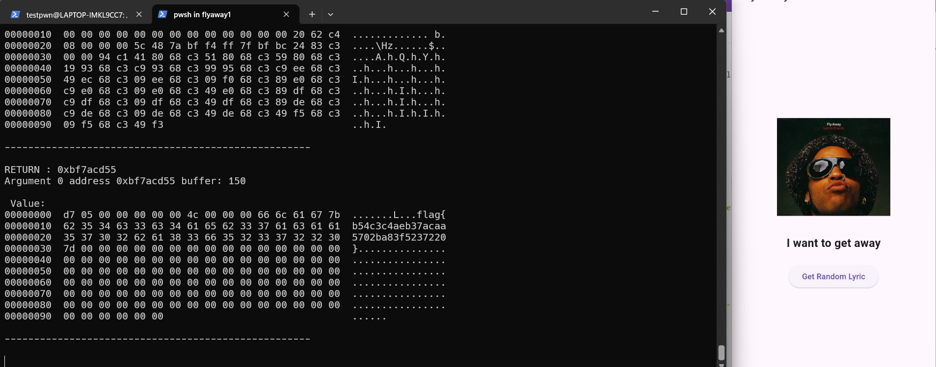Close the terminal window
The image size is (936, 367).
712,12
